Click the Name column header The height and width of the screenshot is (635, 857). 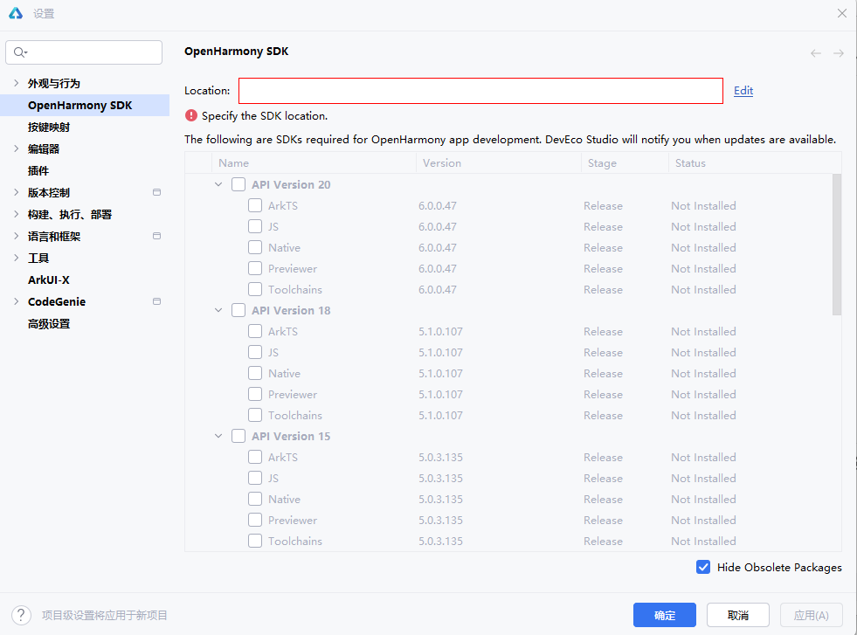(x=314, y=162)
